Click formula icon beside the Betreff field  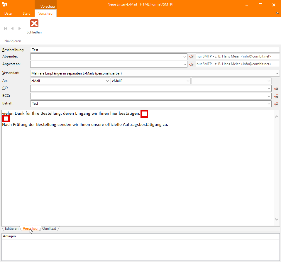(276, 104)
